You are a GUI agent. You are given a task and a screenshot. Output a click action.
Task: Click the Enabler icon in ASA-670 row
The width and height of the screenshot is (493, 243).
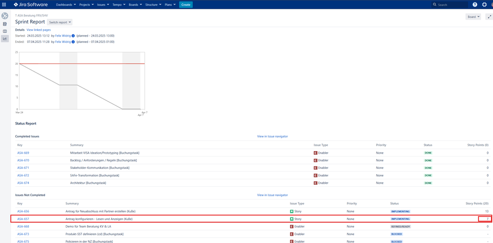pyautogui.click(x=315, y=161)
